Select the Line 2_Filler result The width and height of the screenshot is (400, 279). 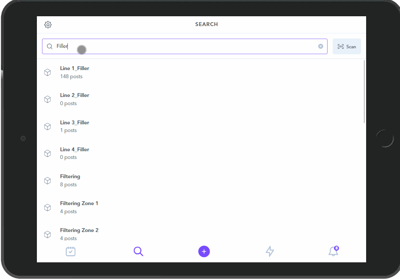[75, 99]
